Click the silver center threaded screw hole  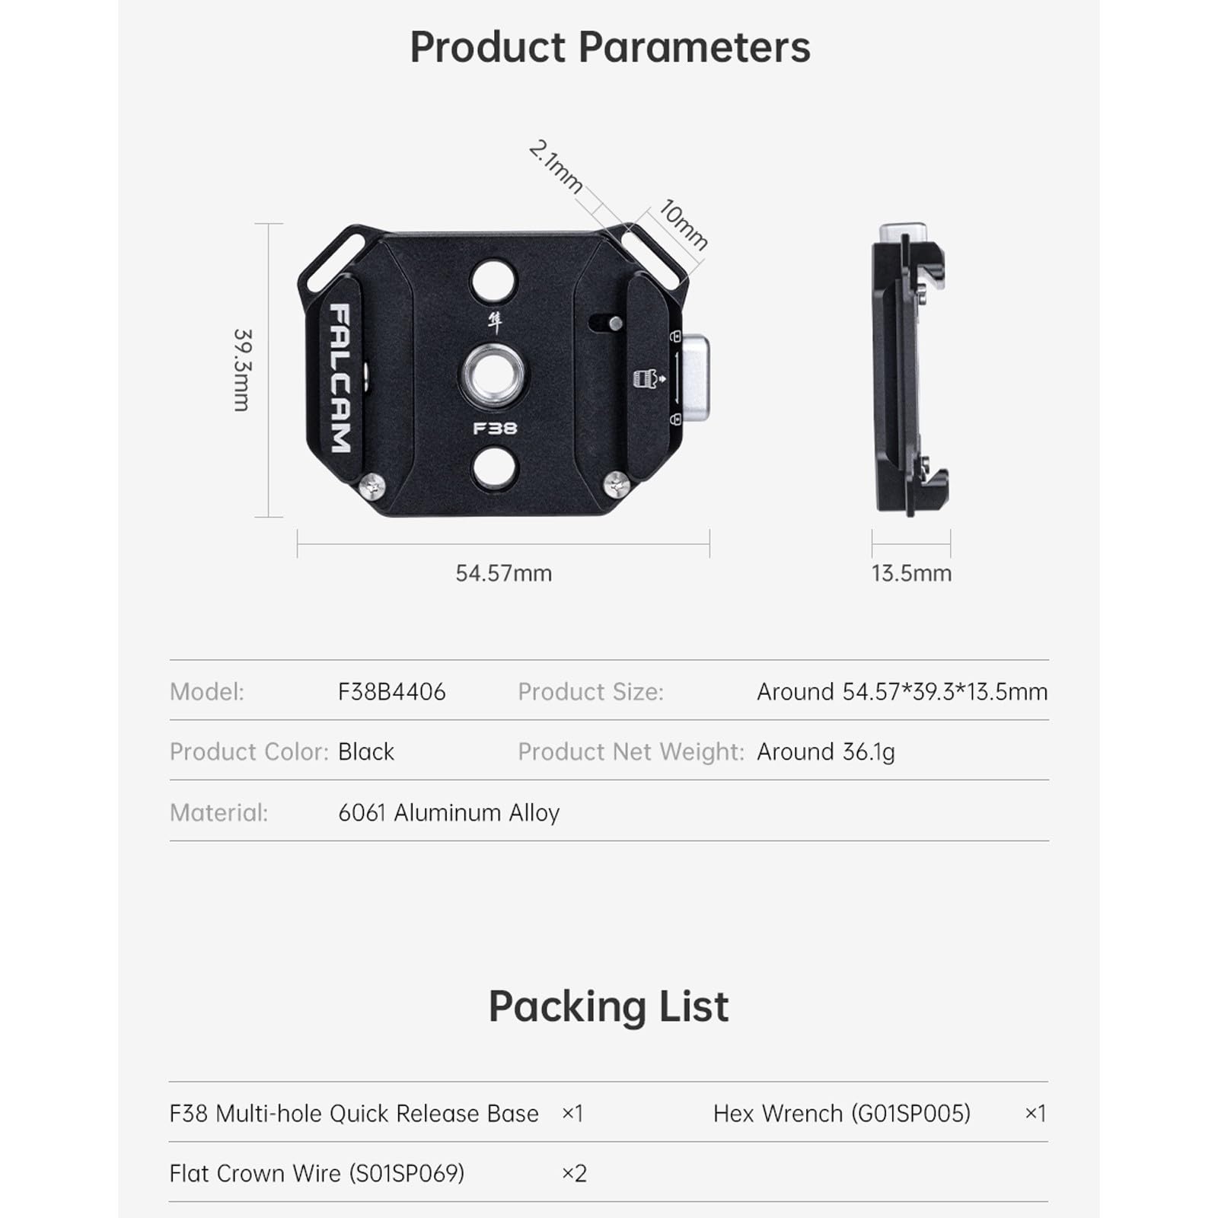click(493, 374)
